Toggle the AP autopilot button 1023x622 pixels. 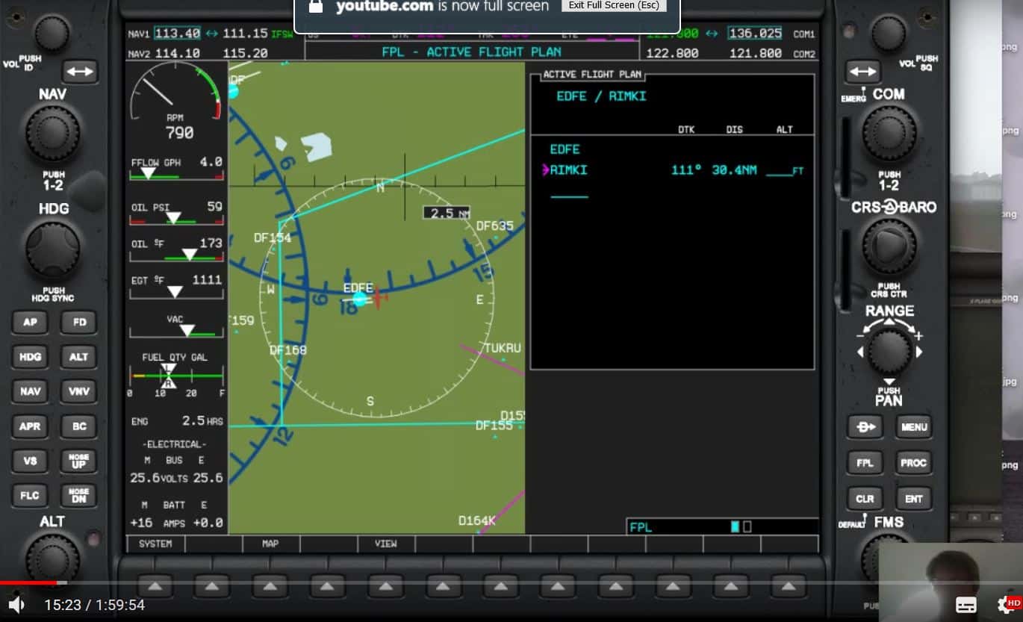[30, 323]
